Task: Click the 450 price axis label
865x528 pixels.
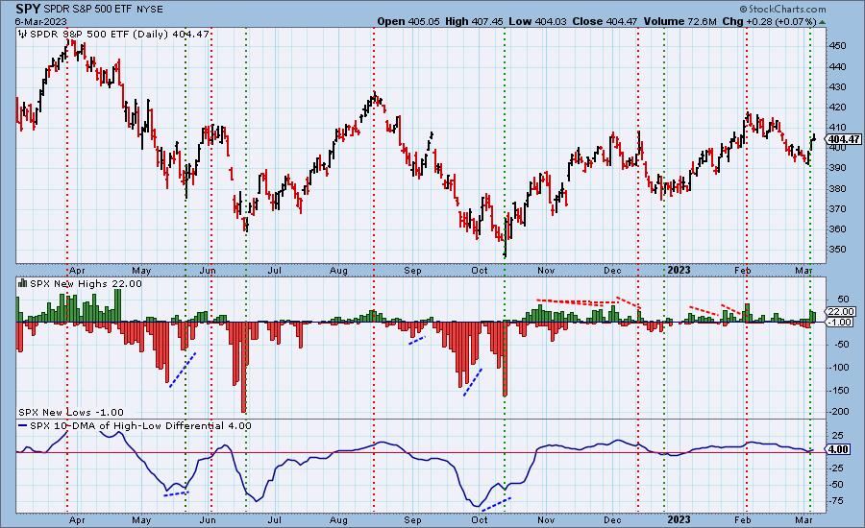Action: click(x=837, y=46)
